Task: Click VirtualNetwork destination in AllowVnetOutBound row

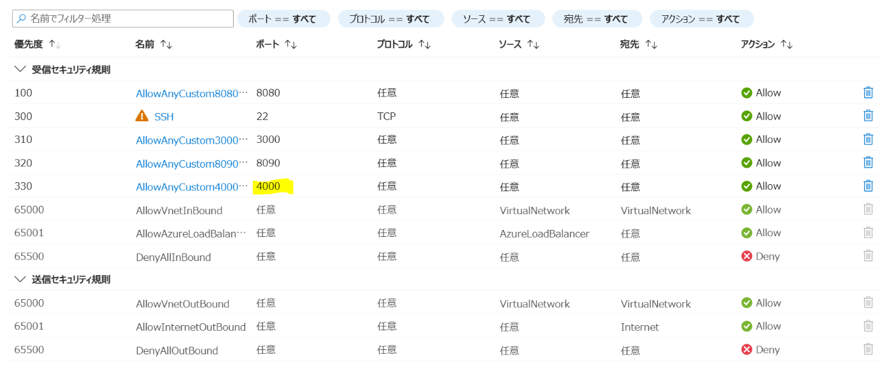Action: (656, 304)
